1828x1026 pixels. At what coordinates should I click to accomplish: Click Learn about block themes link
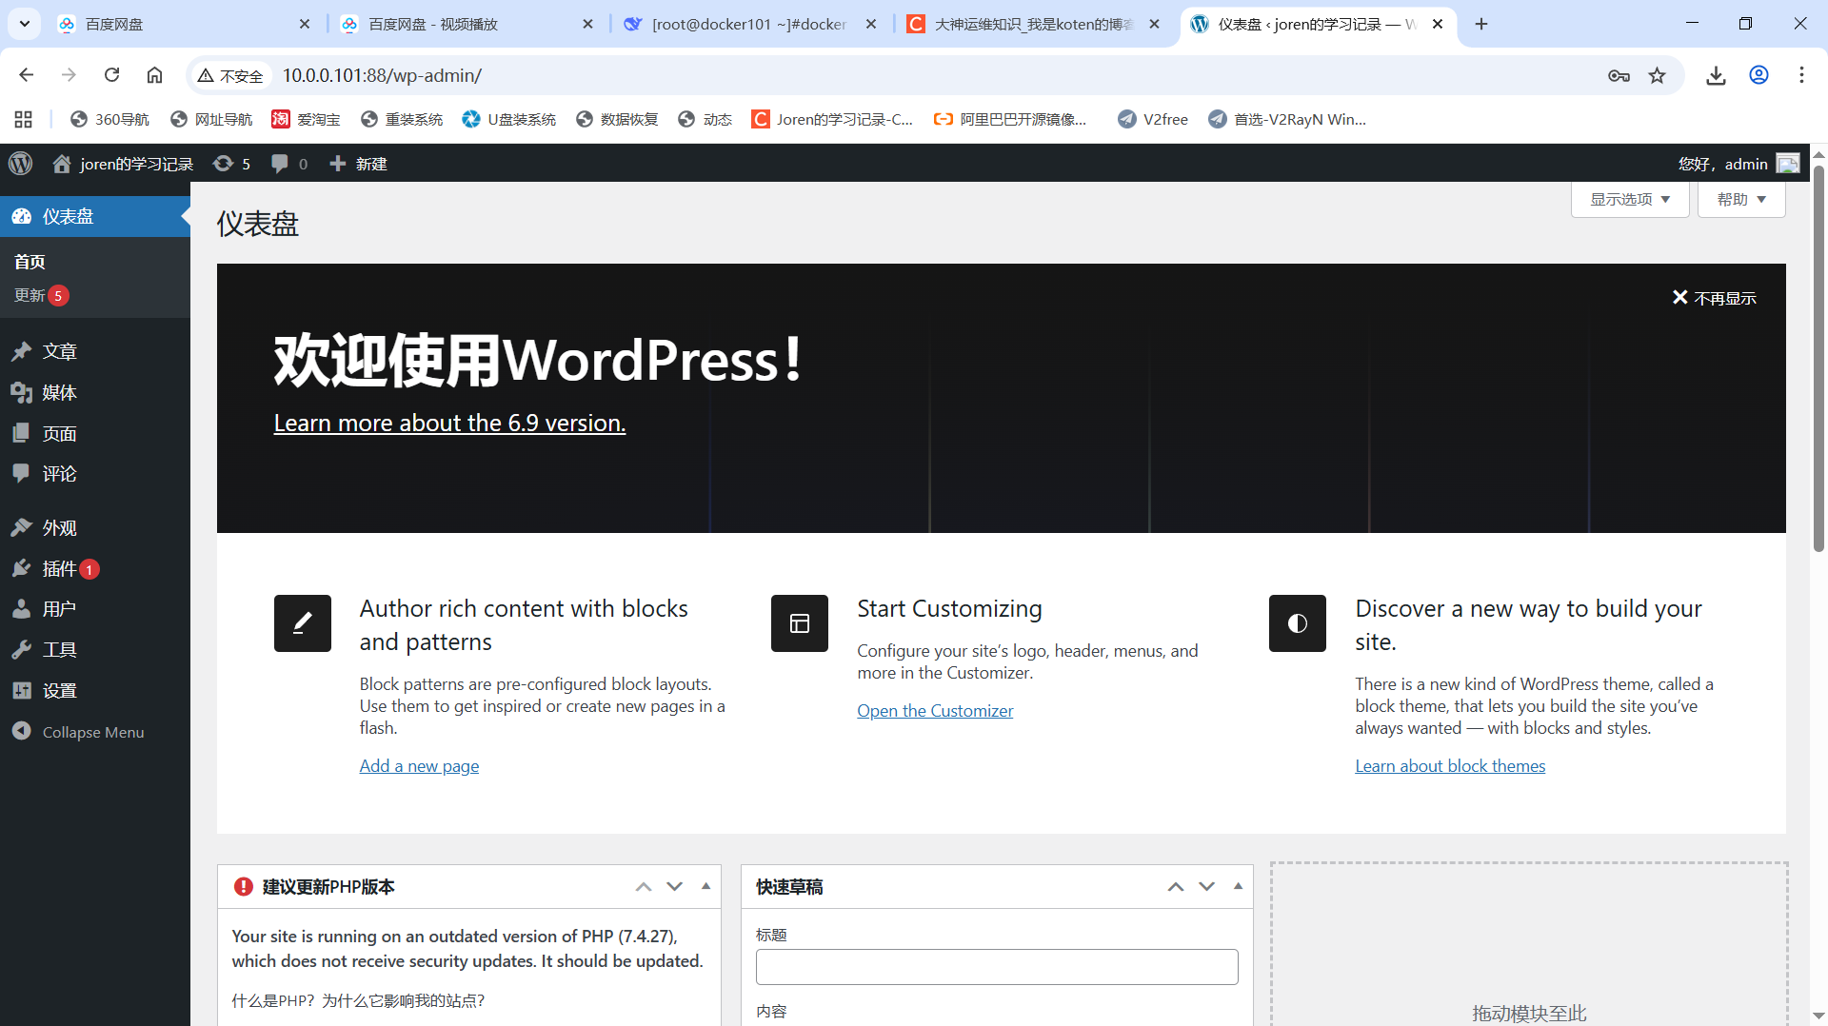click(1450, 766)
